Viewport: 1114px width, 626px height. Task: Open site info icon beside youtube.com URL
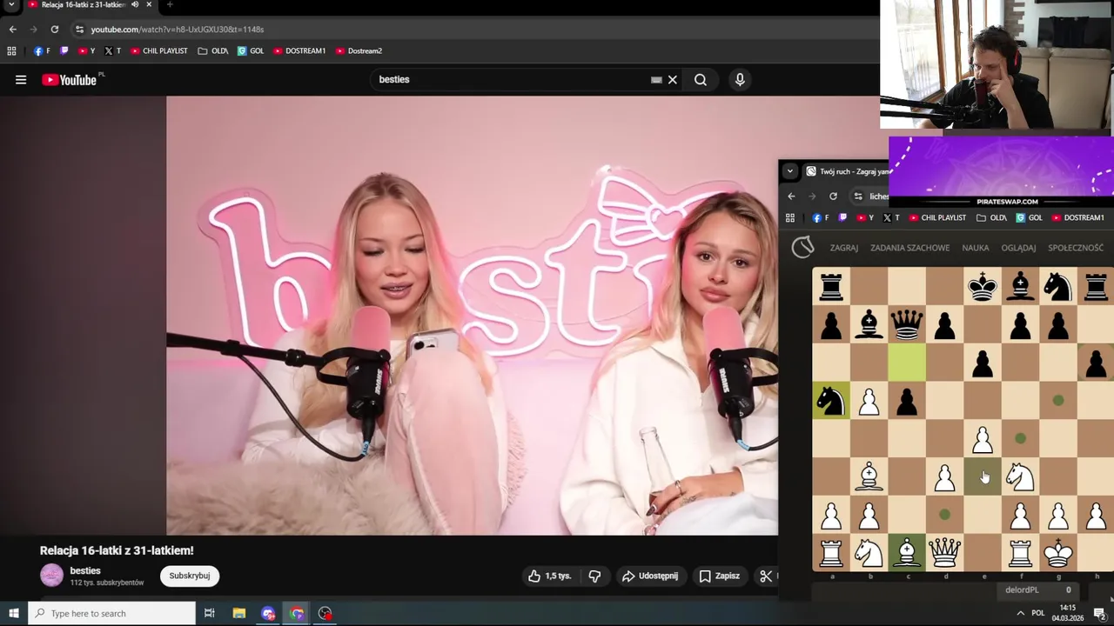[x=79, y=30]
